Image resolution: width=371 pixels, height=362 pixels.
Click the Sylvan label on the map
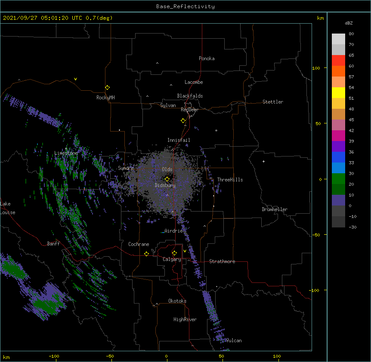pos(168,105)
